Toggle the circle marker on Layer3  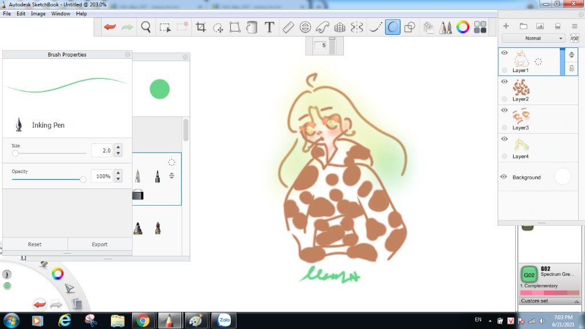pyautogui.click(x=504, y=127)
